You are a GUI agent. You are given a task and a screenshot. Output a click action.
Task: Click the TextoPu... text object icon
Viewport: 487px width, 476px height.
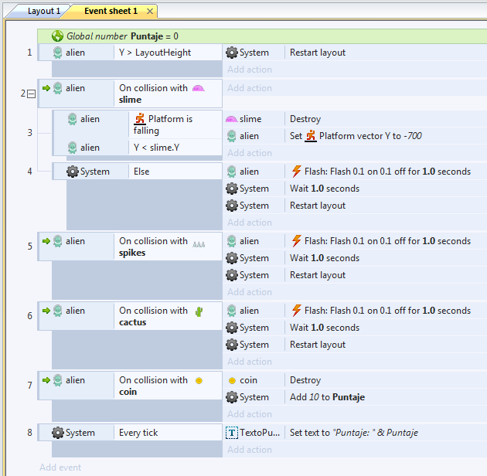(232, 433)
